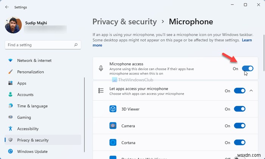
Task: Go to Accounts settings page
Action: coord(25,95)
